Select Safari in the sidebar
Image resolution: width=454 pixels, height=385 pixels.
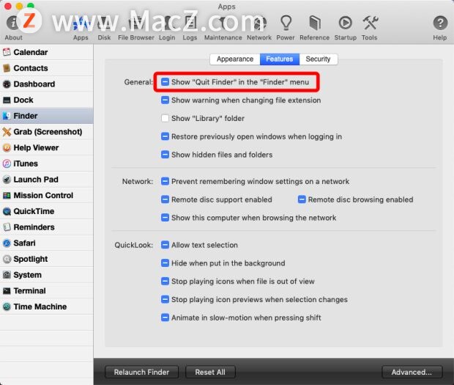point(47,243)
